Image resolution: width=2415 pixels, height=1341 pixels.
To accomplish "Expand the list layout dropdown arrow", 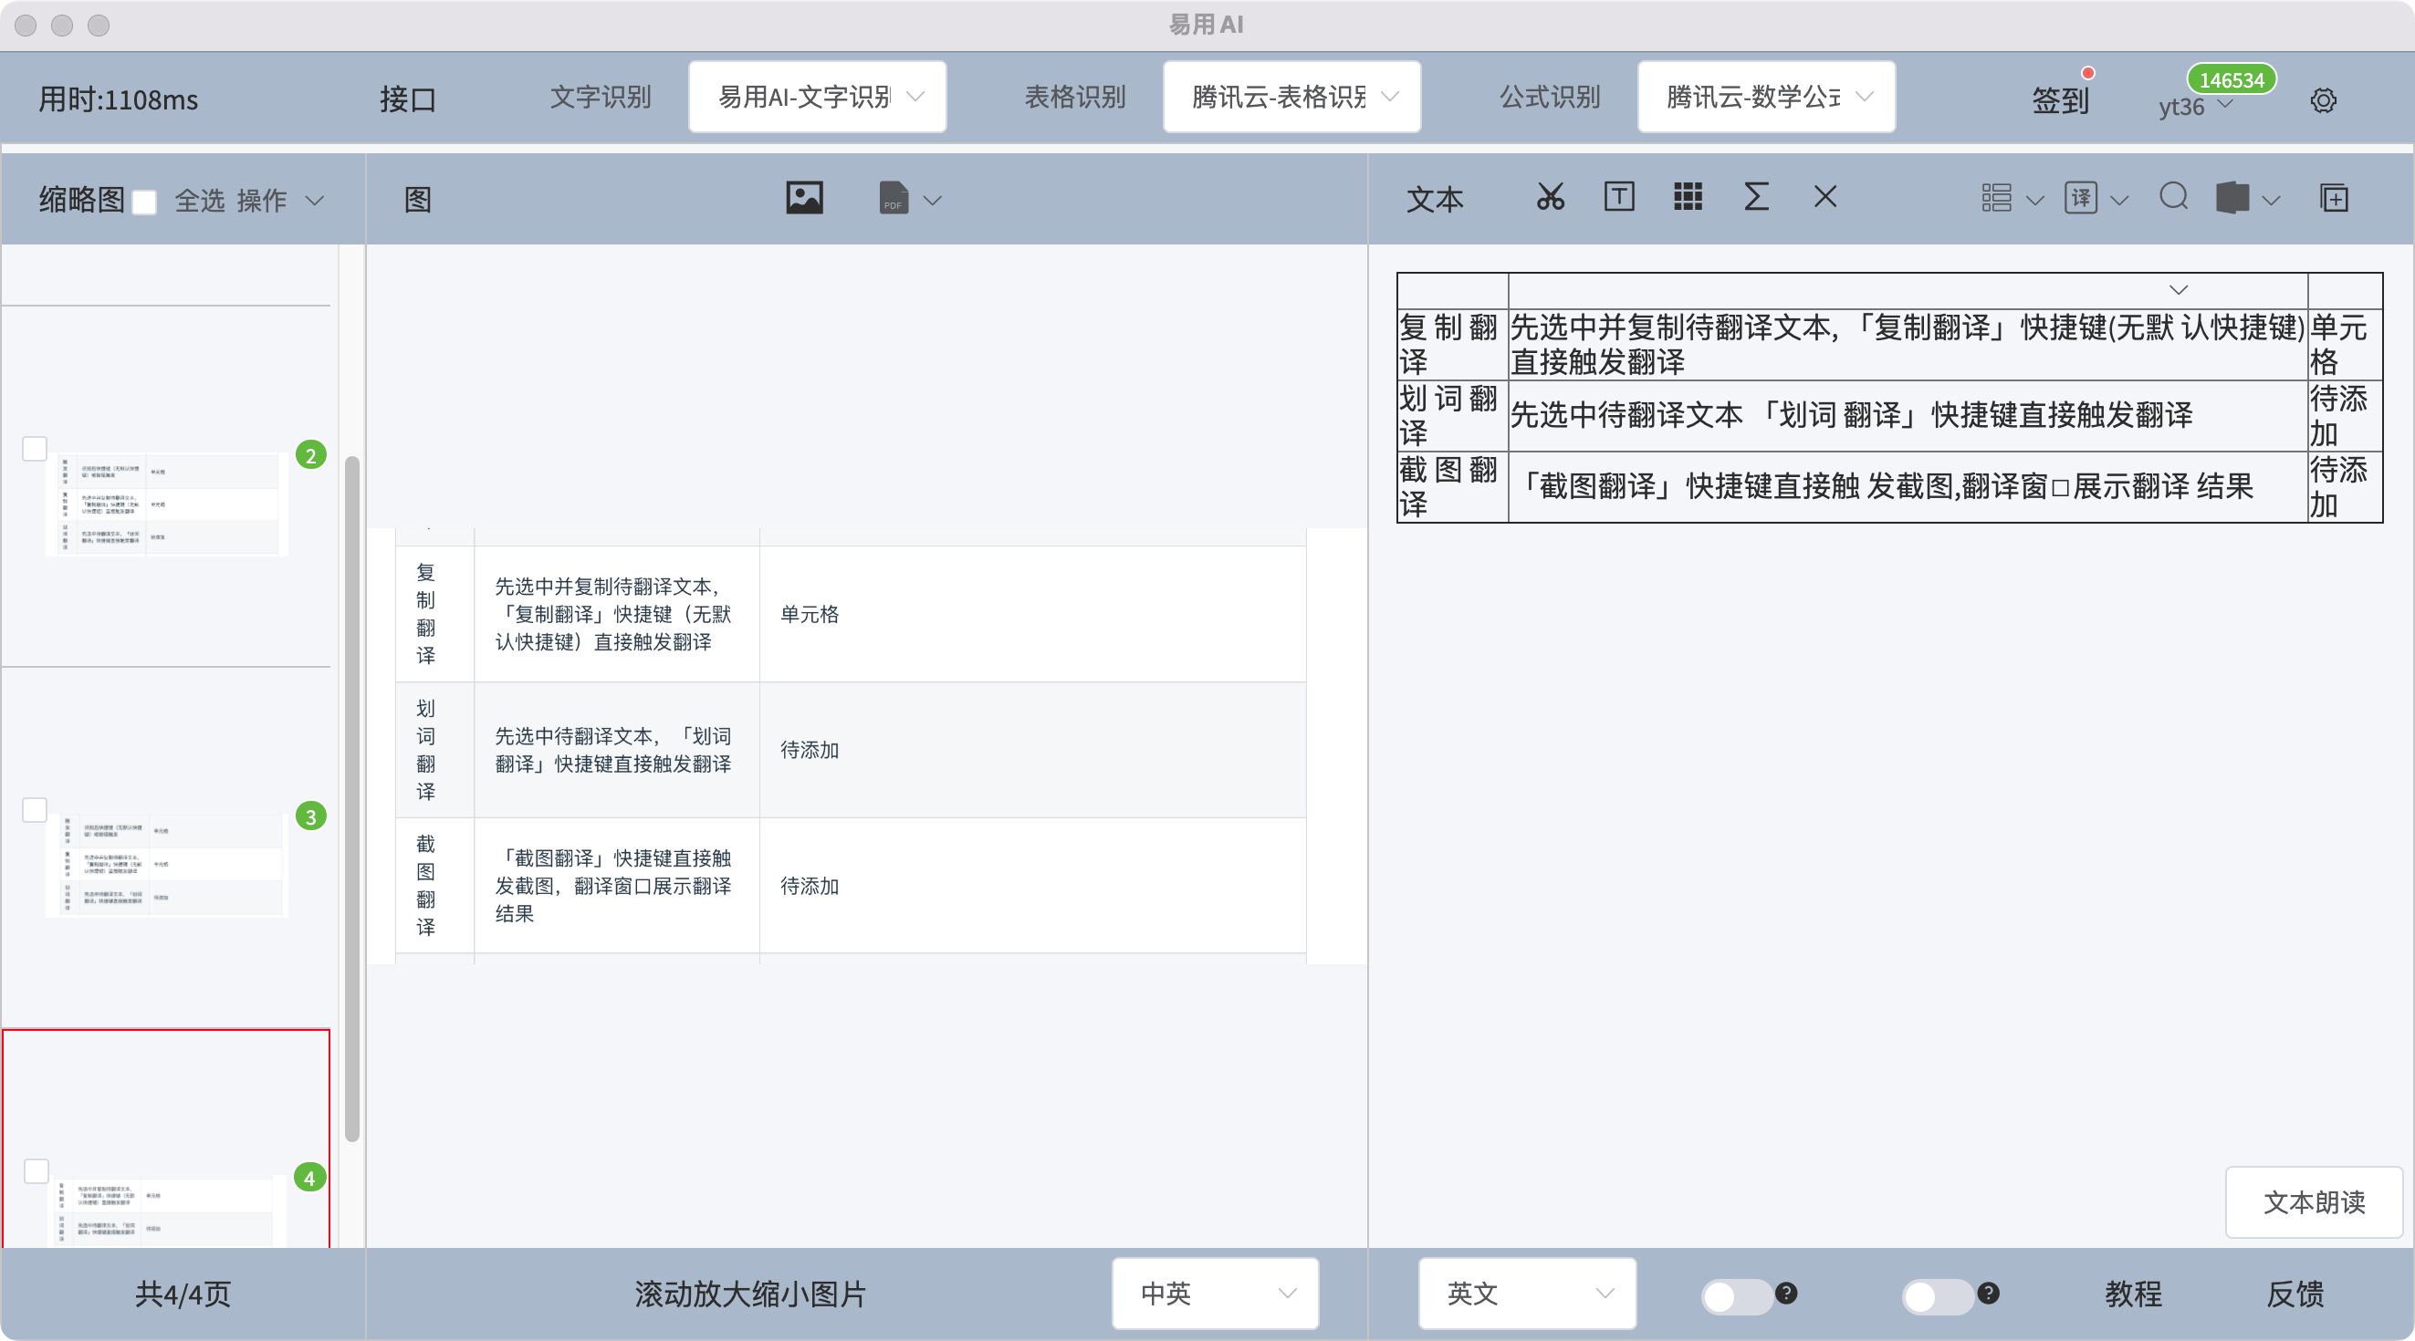I will (2034, 201).
